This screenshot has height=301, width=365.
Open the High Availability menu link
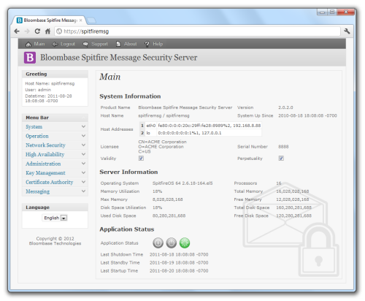point(45,154)
